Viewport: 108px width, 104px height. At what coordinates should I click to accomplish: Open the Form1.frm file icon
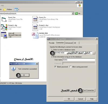4,19
